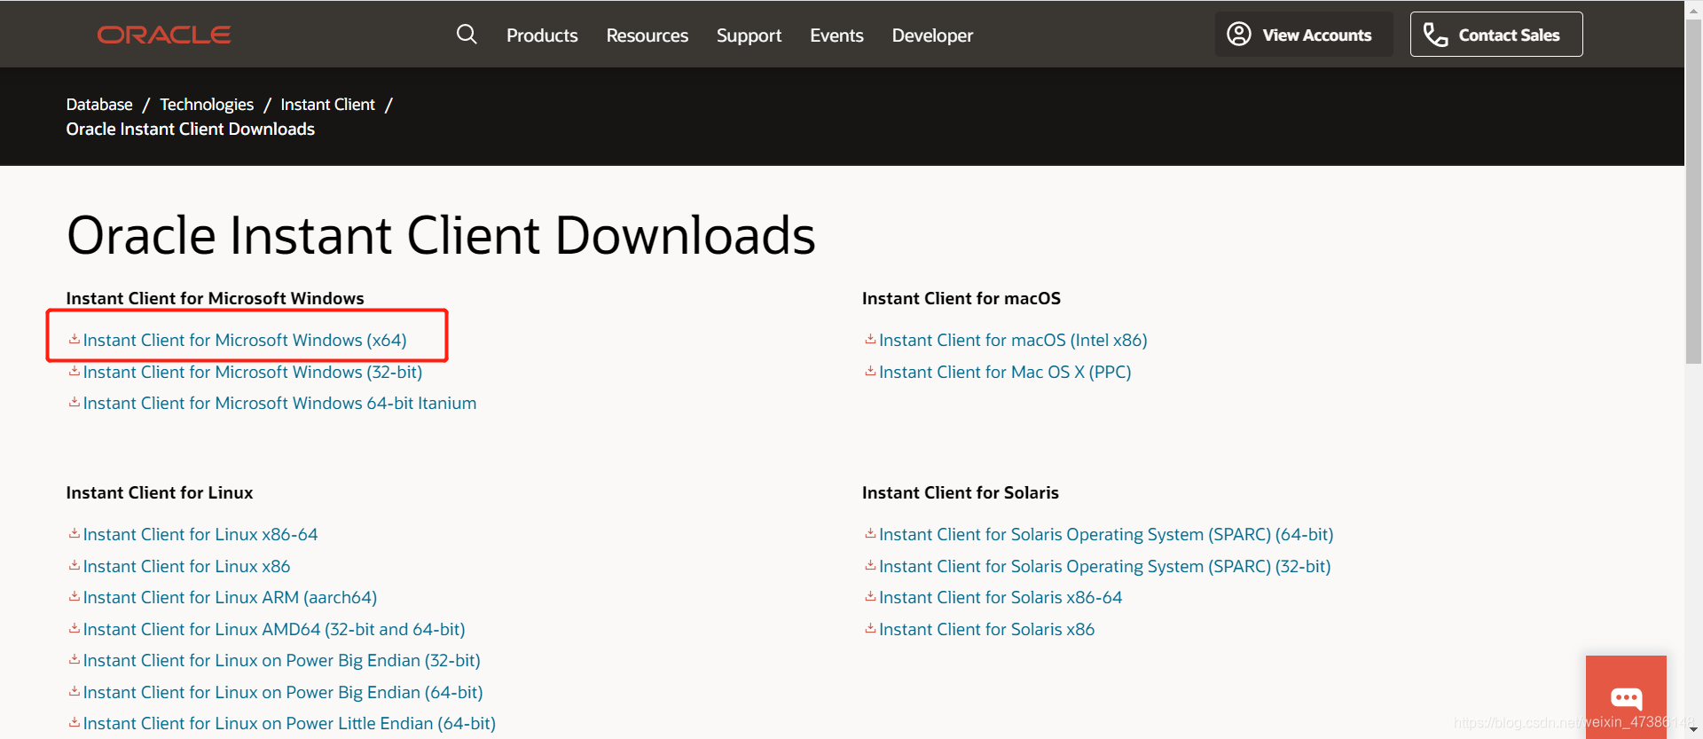
Task: Open the Events menu
Action: click(836, 35)
